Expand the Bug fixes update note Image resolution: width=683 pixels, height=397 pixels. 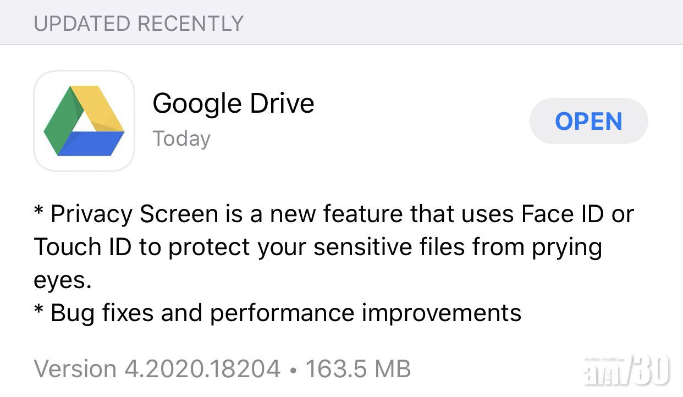pos(277,313)
